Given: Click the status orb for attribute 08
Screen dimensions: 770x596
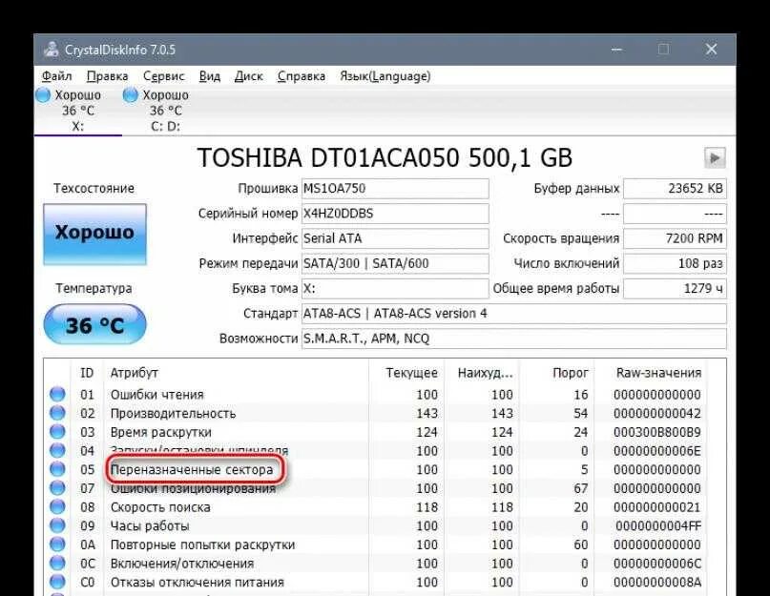Looking at the screenshot, I should point(57,506).
